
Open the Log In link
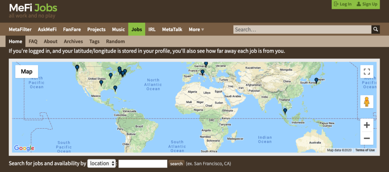(343, 4)
